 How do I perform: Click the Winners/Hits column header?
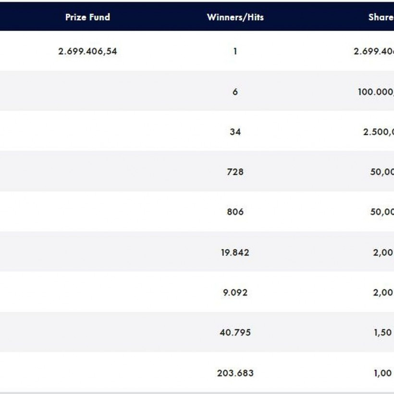pyautogui.click(x=235, y=17)
